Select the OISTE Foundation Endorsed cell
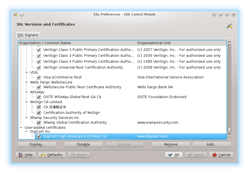Image resolution: width=249 pixels, height=174 pixels. [162, 97]
